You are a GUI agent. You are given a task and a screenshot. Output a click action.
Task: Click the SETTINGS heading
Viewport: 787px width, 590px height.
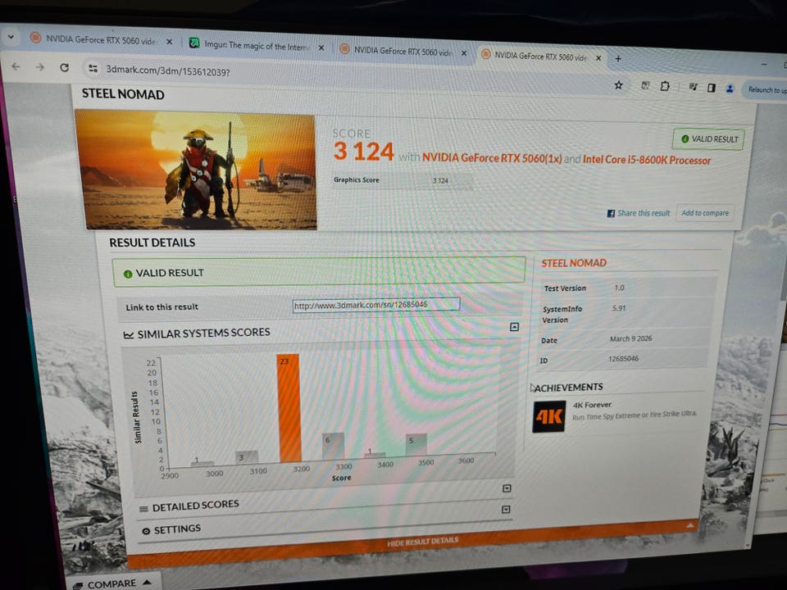pyautogui.click(x=177, y=529)
